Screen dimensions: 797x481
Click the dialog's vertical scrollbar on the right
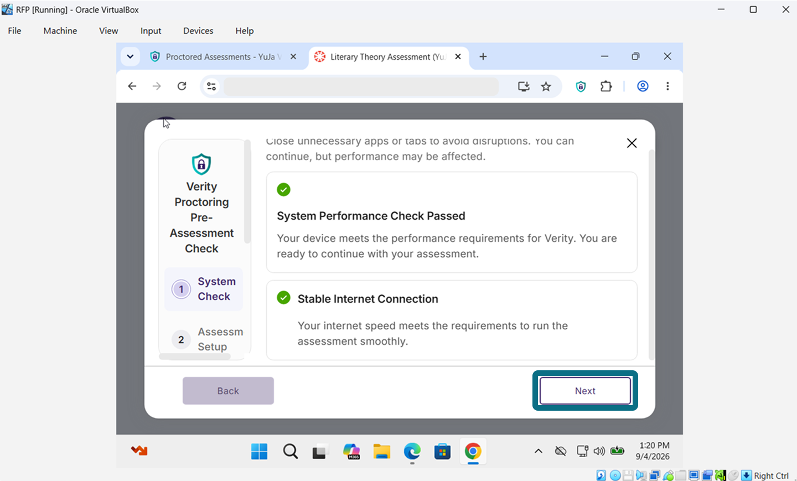click(x=651, y=255)
